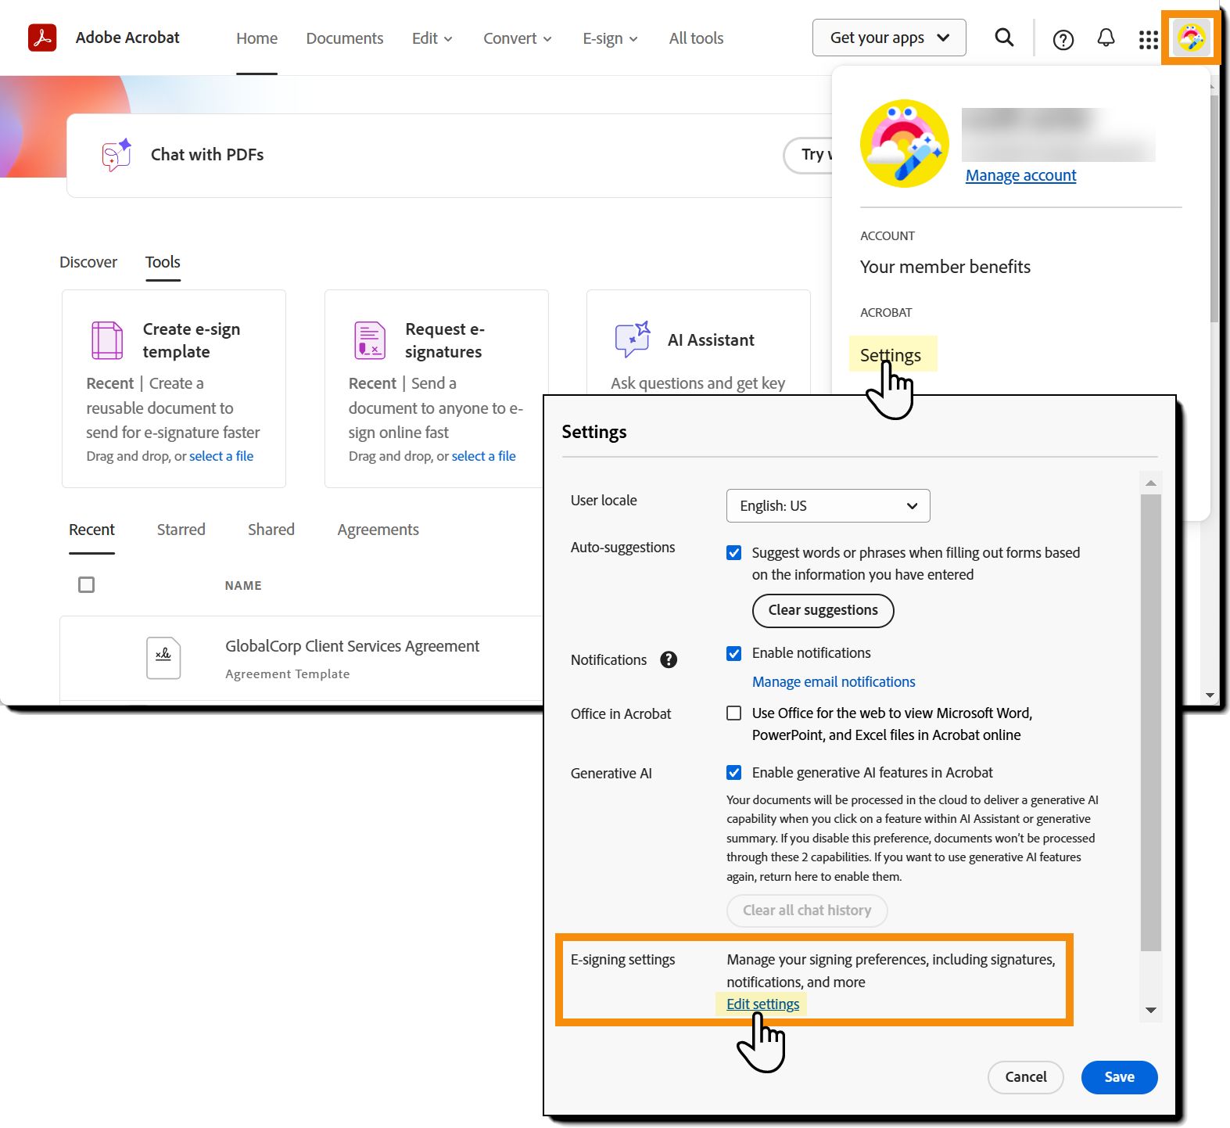Click Edit settings link for e-signing
This screenshot has width=1230, height=1128.
point(762,1004)
